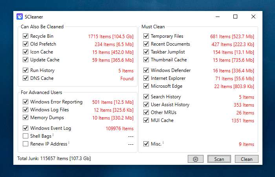Uncheck the Old Prefetch checkbox
The width and height of the screenshot is (275, 177).
(26, 44)
